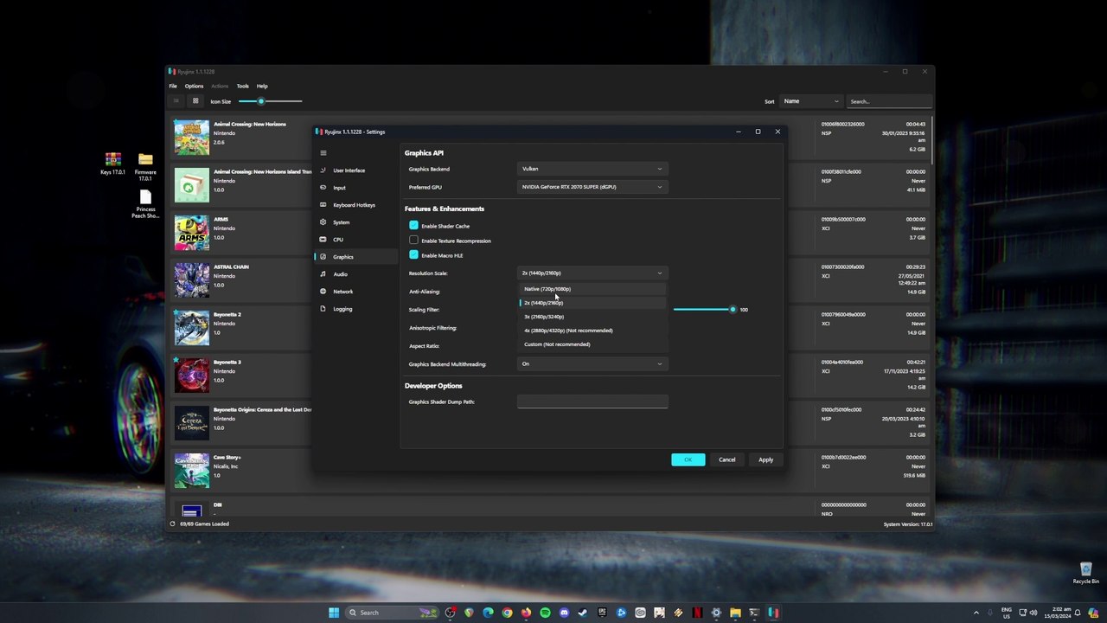Viewport: 1107px width, 623px height.
Task: Uncheck Enable Macro HLE
Action: click(413, 255)
